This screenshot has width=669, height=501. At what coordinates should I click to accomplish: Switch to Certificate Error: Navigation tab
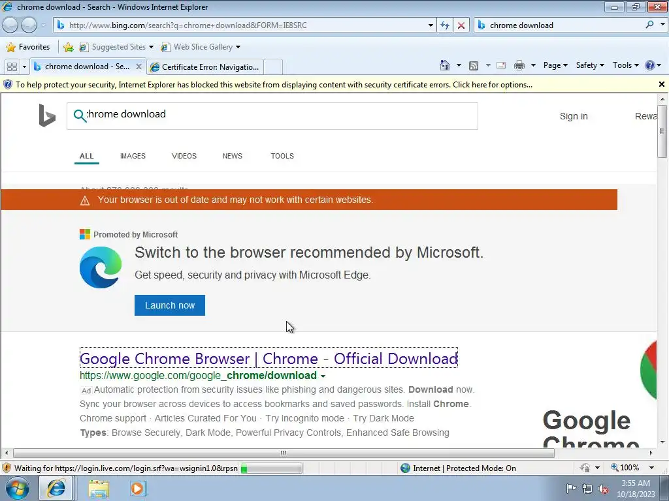click(x=205, y=67)
